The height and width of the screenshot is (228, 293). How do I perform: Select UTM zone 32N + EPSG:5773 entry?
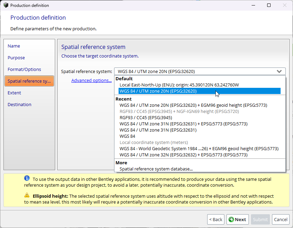point(183,155)
